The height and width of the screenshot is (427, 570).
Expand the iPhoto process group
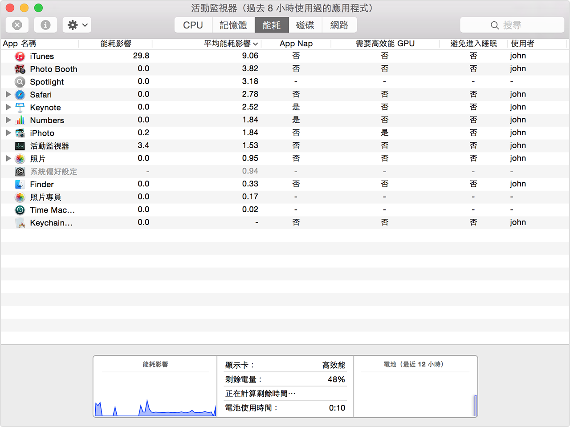click(x=8, y=133)
